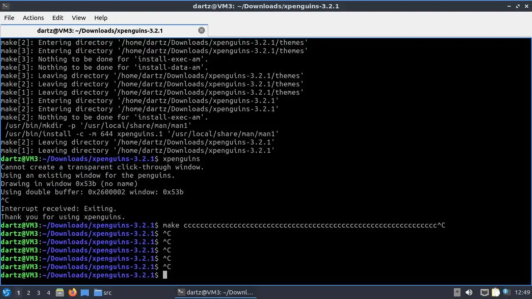Screen dimensions: 532x299
Task: Close the terminal window
Action: (527, 6)
